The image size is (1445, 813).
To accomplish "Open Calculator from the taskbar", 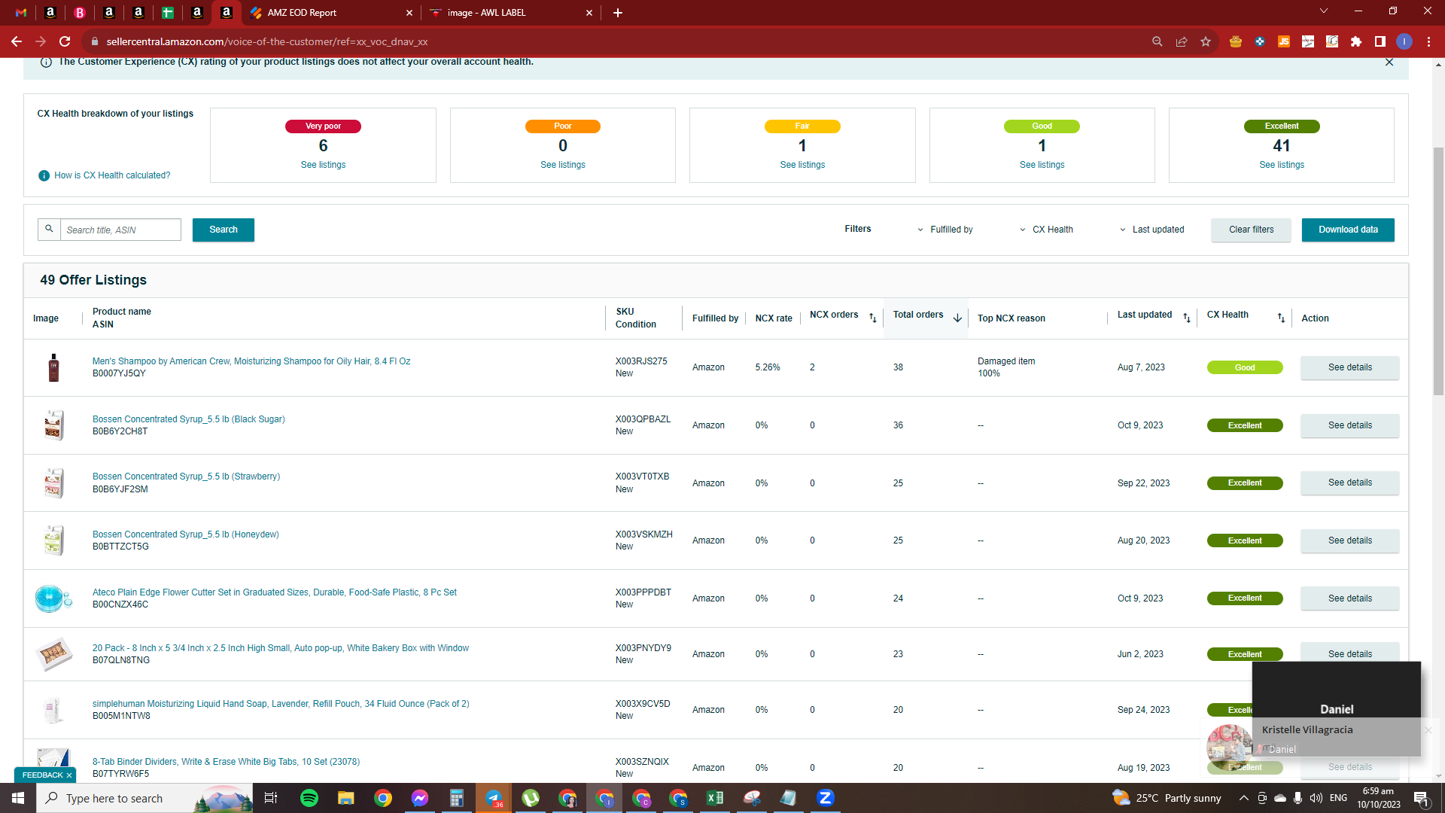I will [x=457, y=798].
